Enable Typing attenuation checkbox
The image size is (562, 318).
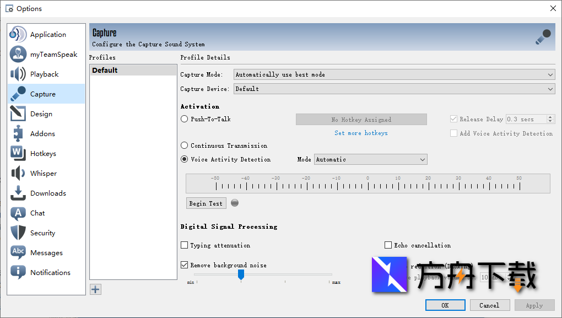[x=185, y=245]
